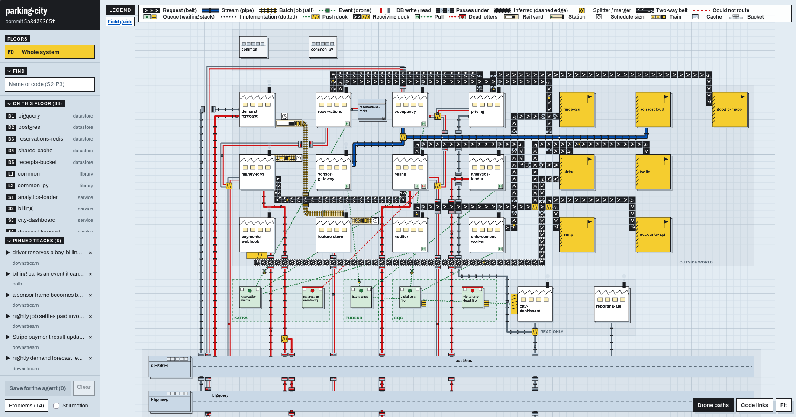
Task: Click the reporting-api service building
Action: [x=612, y=305]
